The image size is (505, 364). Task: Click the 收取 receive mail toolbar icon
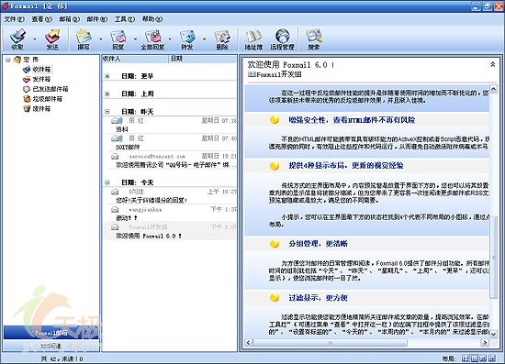pos(17,39)
